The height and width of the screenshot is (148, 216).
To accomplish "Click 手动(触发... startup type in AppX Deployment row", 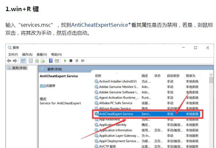I will pos(175,141).
